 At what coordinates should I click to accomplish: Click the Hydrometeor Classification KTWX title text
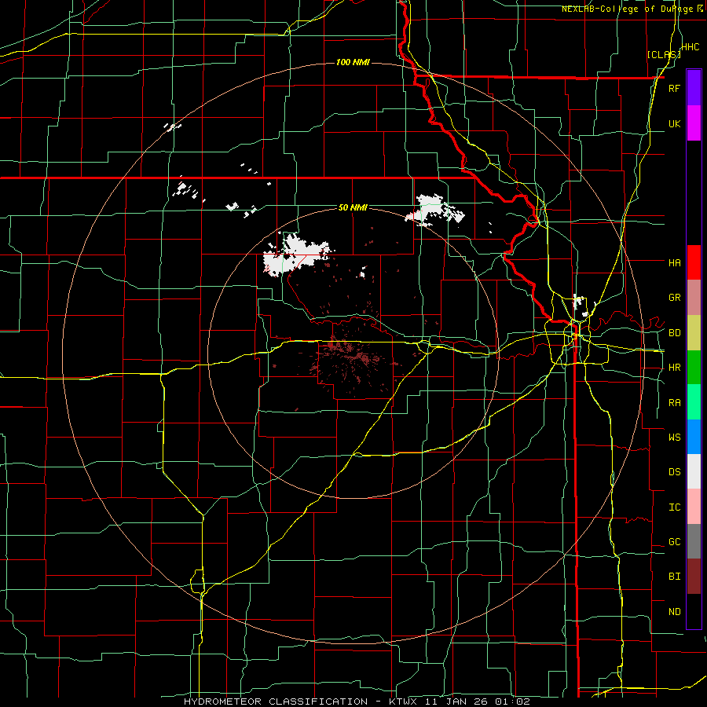pyautogui.click(x=357, y=702)
